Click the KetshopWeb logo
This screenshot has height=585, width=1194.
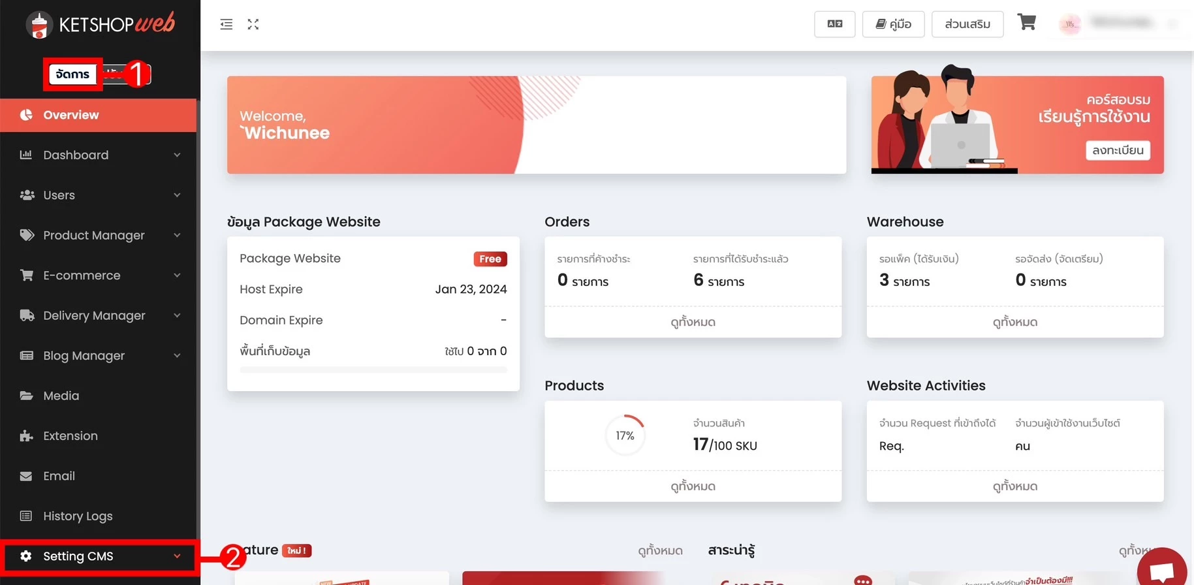click(x=100, y=24)
